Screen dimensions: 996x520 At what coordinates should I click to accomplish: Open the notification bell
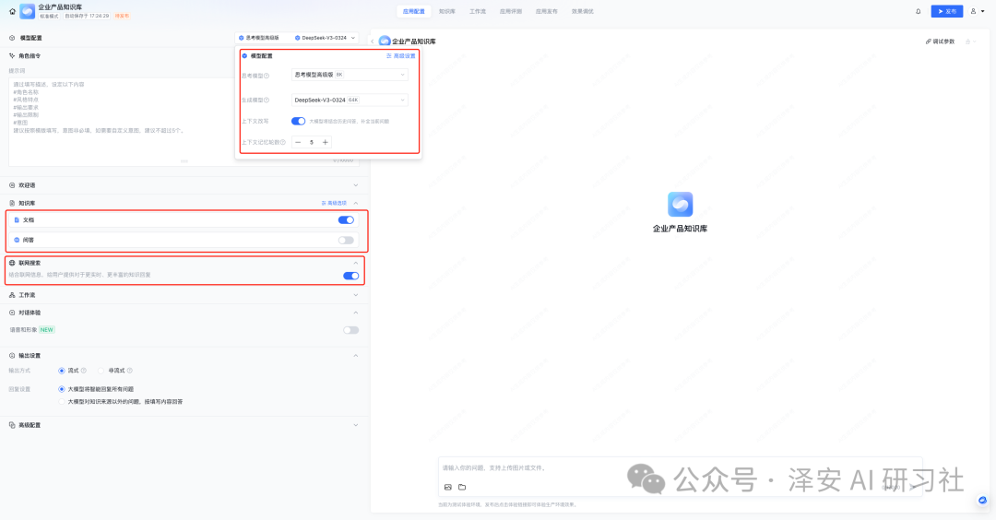(x=918, y=11)
